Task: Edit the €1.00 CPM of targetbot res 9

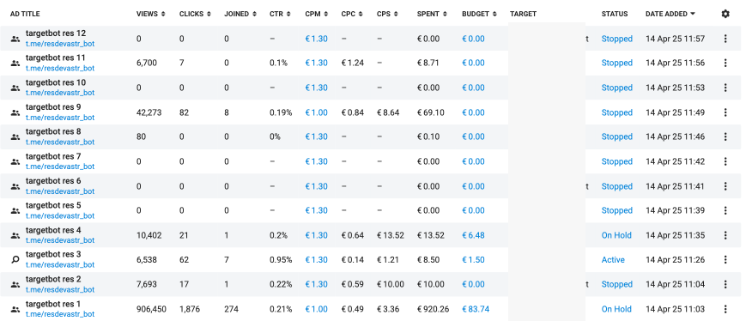Action: click(x=317, y=112)
